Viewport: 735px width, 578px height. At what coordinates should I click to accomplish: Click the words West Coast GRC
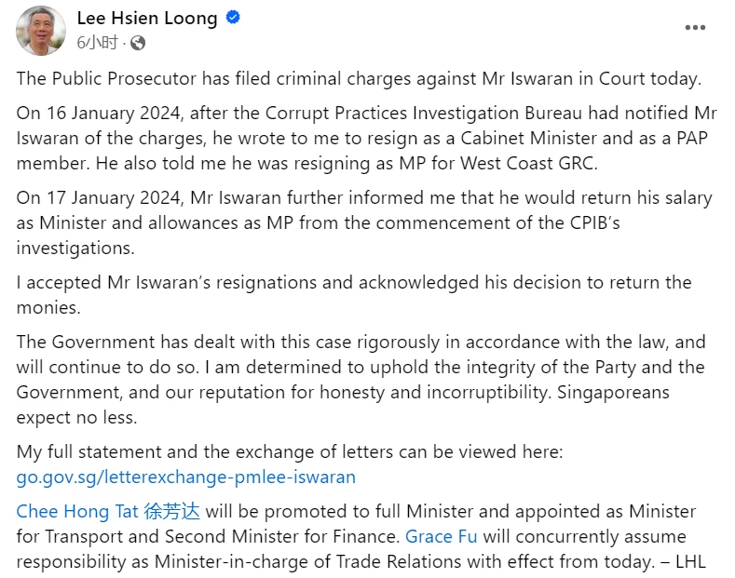coord(529,164)
